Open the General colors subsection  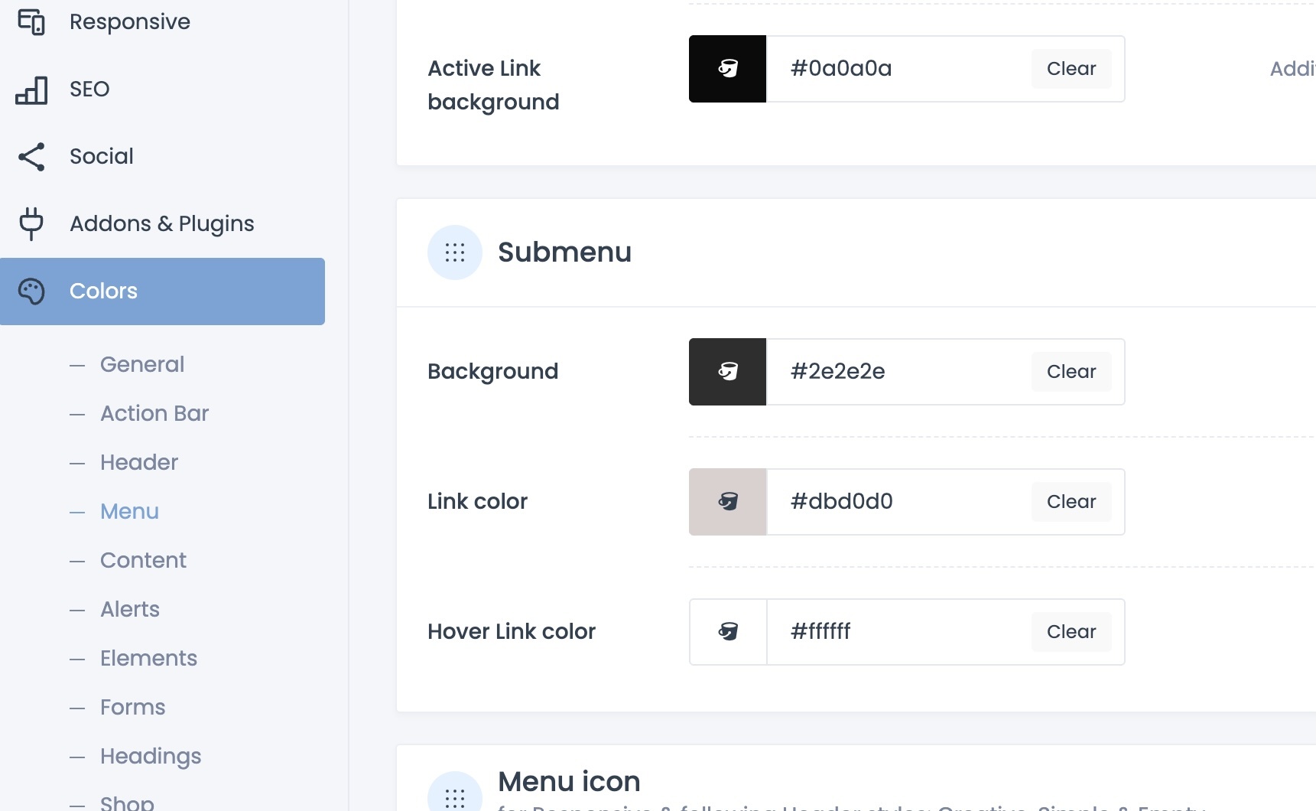click(x=142, y=364)
